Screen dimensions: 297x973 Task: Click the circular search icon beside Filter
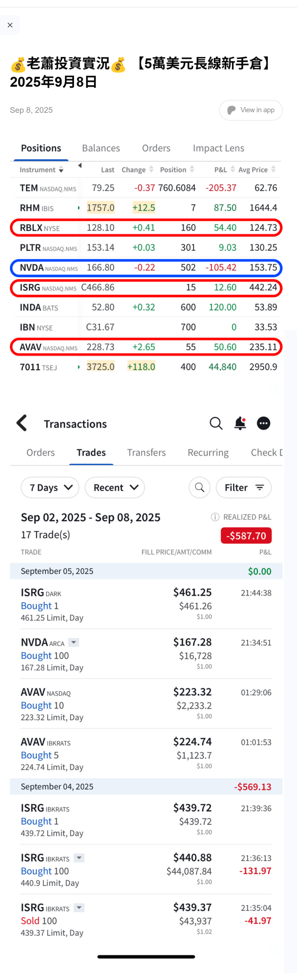point(199,488)
